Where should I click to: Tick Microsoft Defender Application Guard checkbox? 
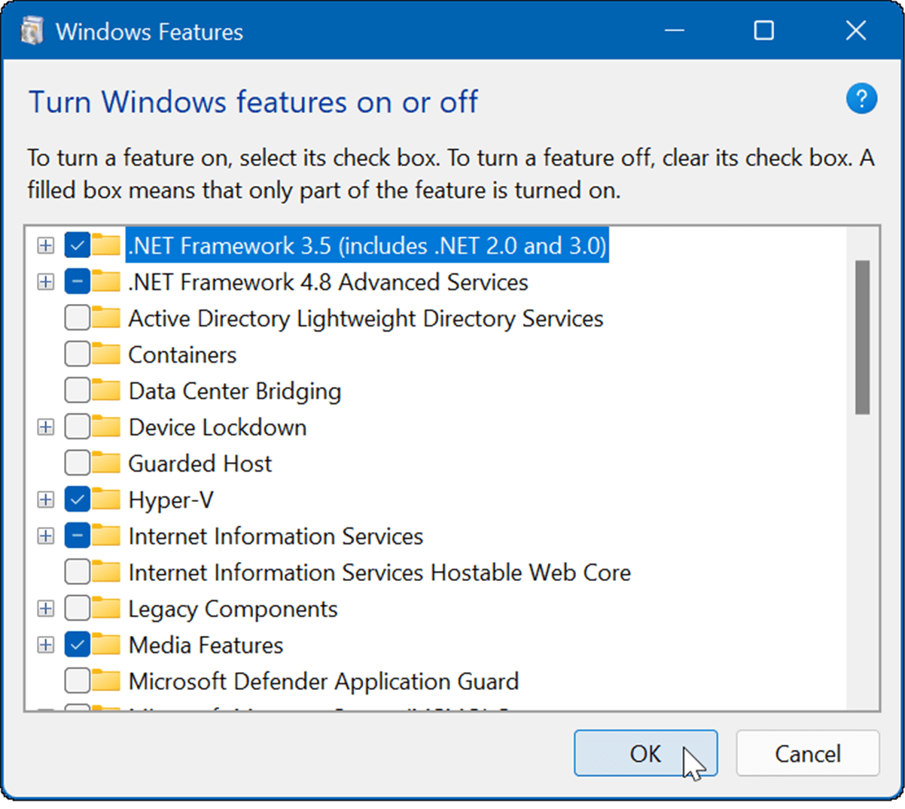(77, 681)
